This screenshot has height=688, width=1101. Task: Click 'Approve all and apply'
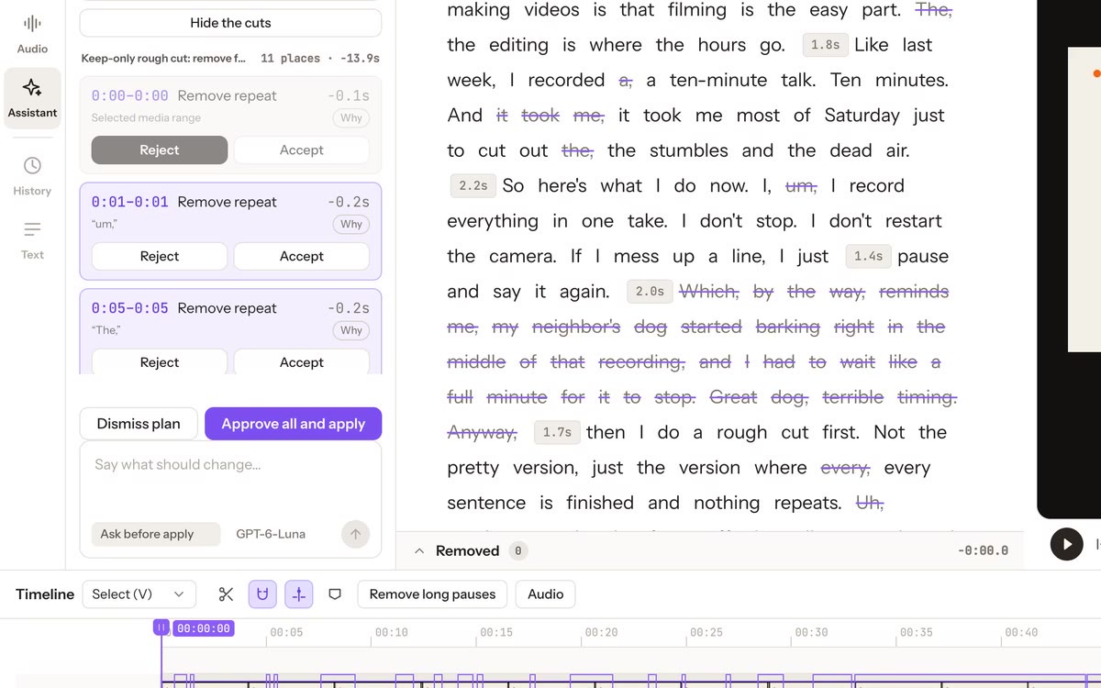(x=294, y=424)
